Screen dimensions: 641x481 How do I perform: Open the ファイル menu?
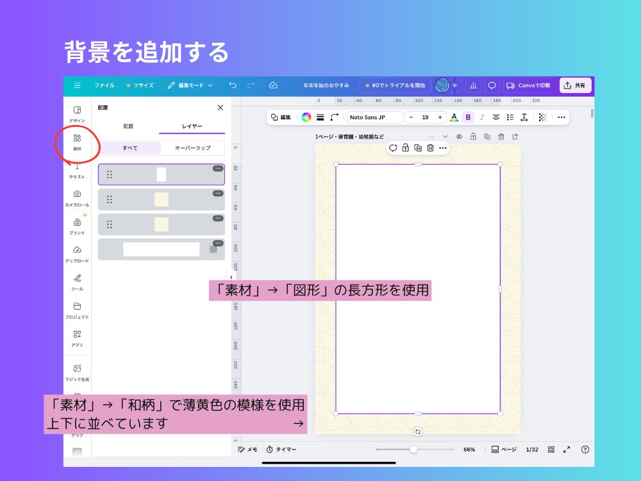(104, 85)
